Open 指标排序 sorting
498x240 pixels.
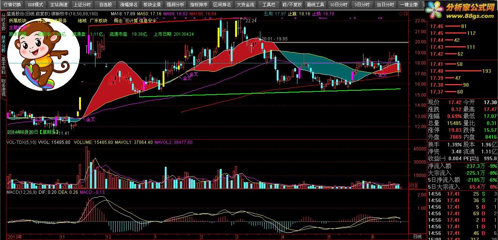click(x=199, y=5)
